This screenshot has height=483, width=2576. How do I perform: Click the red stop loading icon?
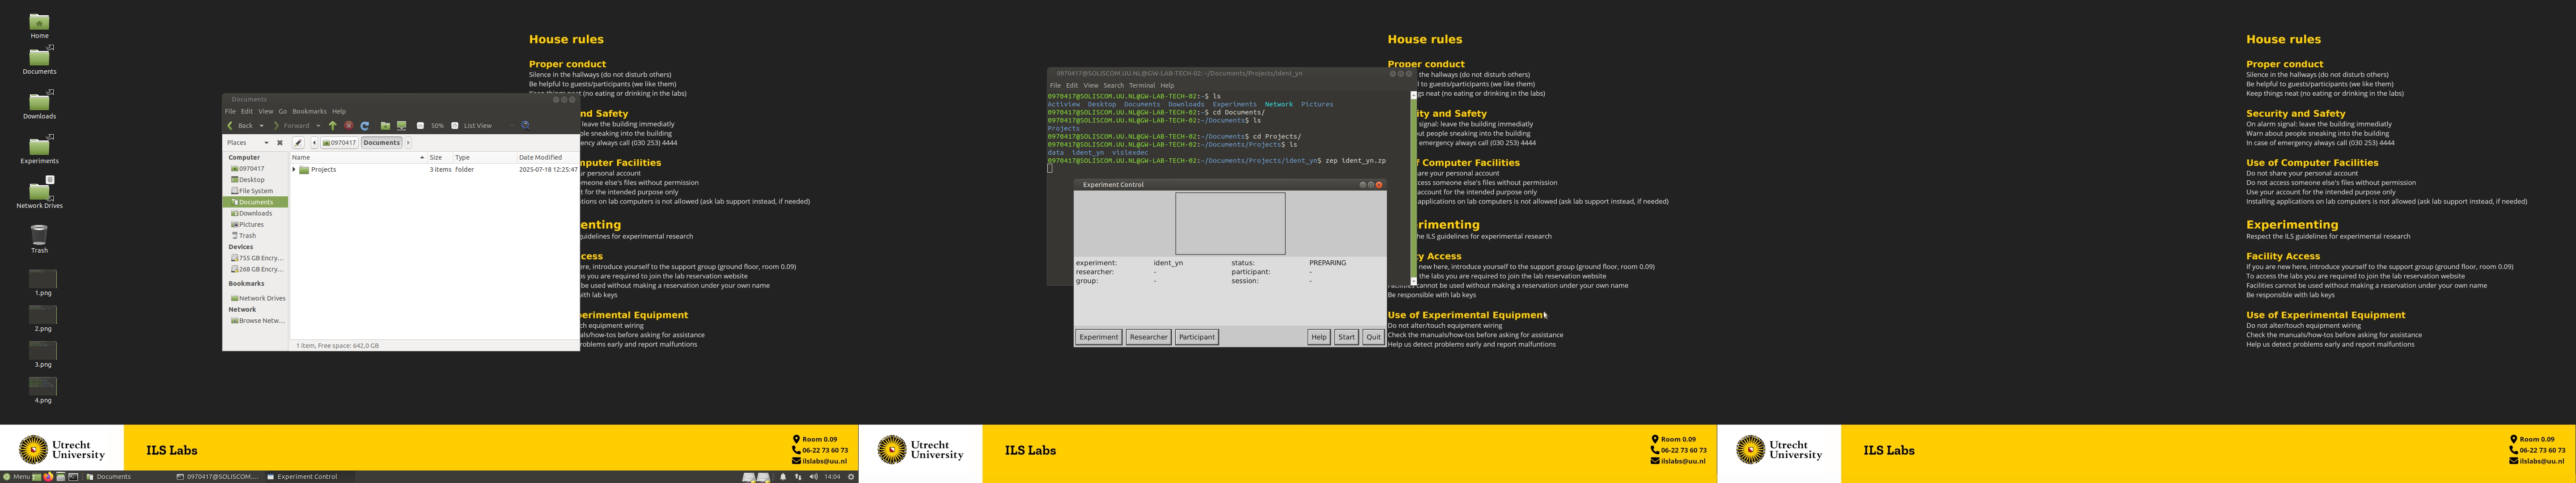[x=349, y=126]
